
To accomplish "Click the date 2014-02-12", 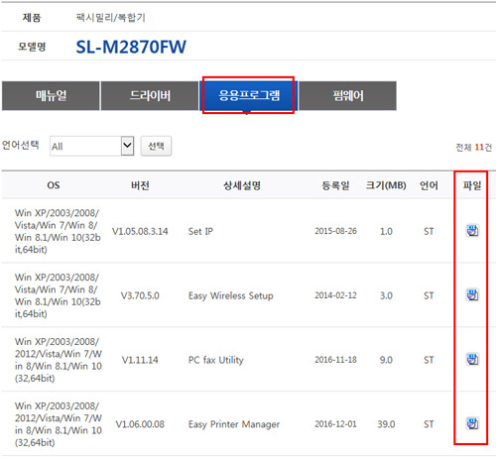I will 335,295.
